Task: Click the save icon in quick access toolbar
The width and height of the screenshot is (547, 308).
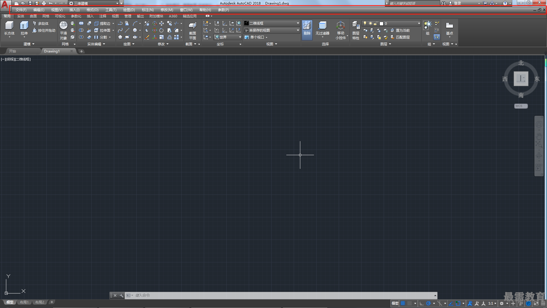Action: pos(30,3)
